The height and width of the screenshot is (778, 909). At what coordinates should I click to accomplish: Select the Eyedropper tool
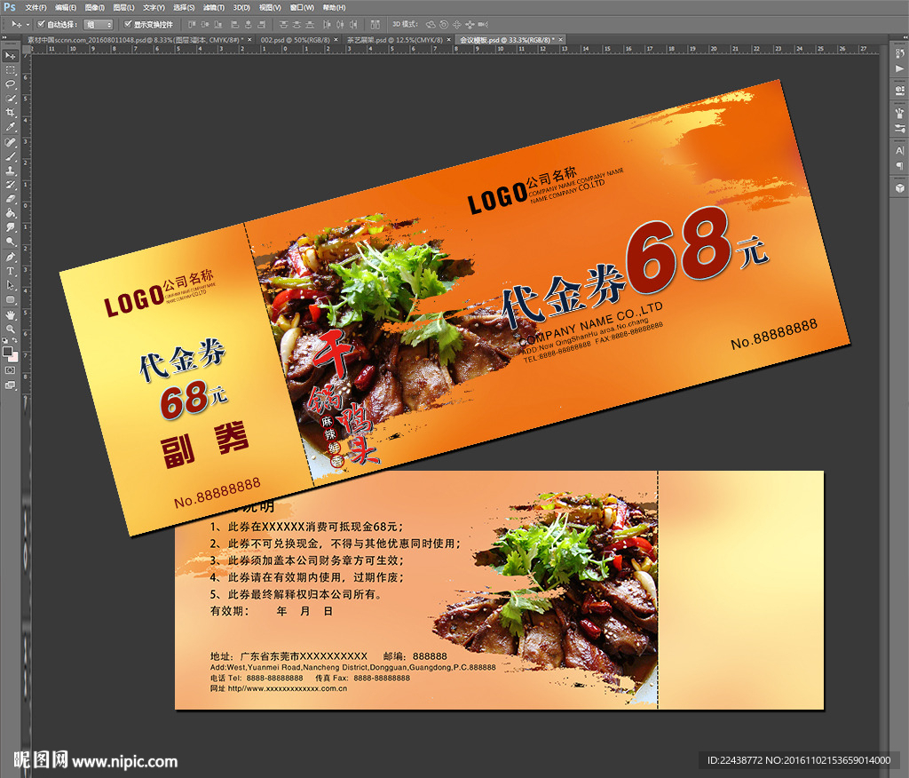tap(11, 126)
